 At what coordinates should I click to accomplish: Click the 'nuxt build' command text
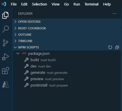point(48,60)
